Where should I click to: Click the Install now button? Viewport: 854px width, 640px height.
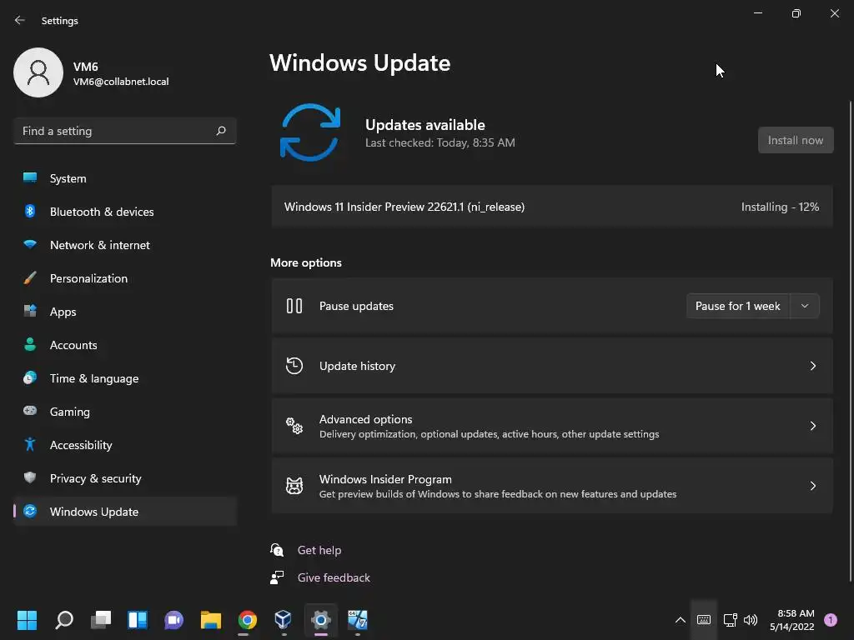pyautogui.click(x=796, y=140)
